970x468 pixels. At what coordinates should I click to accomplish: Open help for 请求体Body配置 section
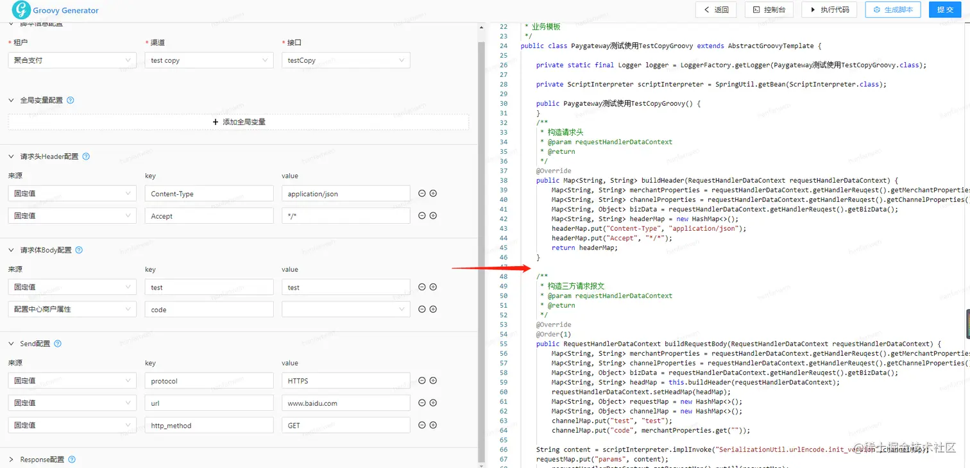[79, 250]
